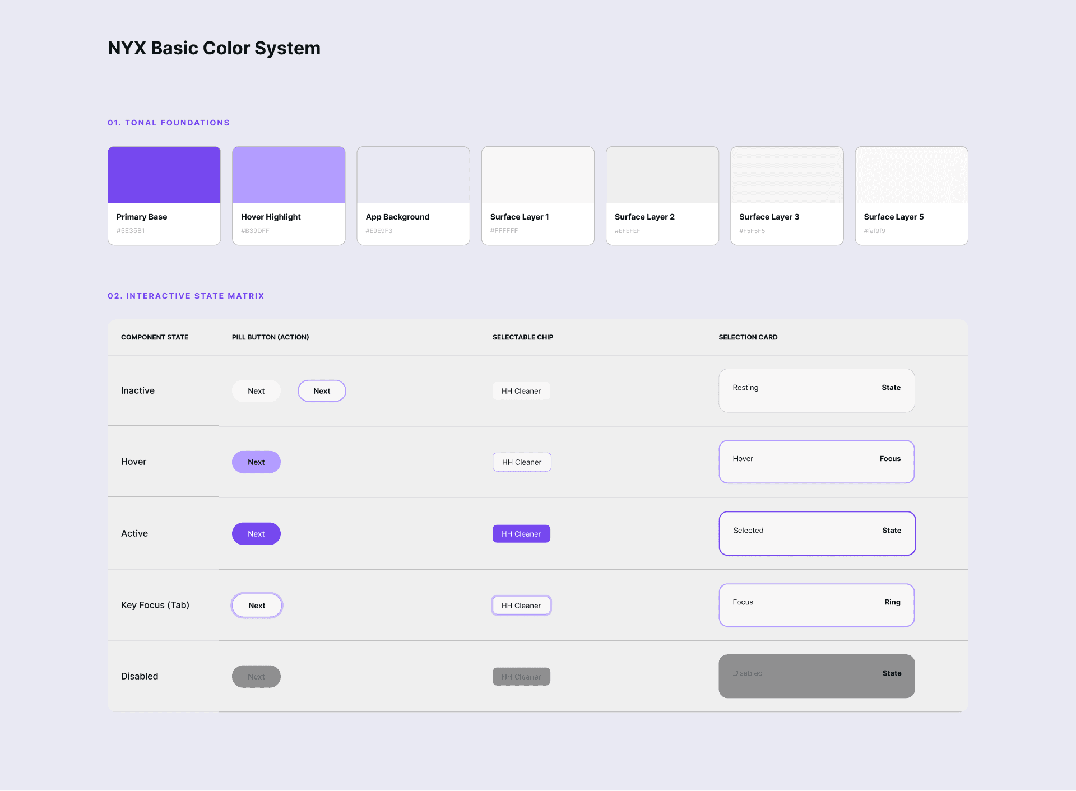Image resolution: width=1076 pixels, height=791 pixels.
Task: Click the "Disabled" label in Component State column
Action: 140,676
